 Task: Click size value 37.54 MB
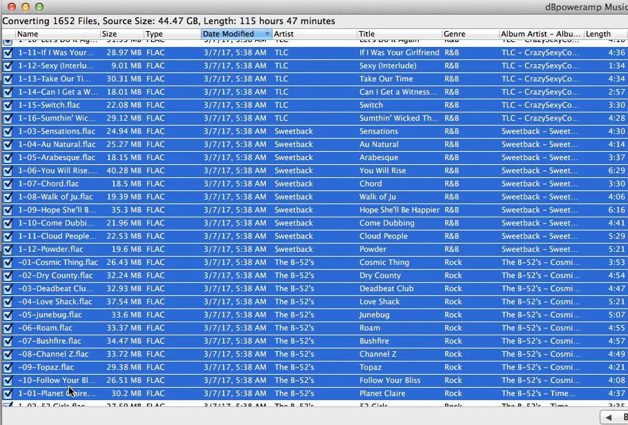[x=124, y=302]
